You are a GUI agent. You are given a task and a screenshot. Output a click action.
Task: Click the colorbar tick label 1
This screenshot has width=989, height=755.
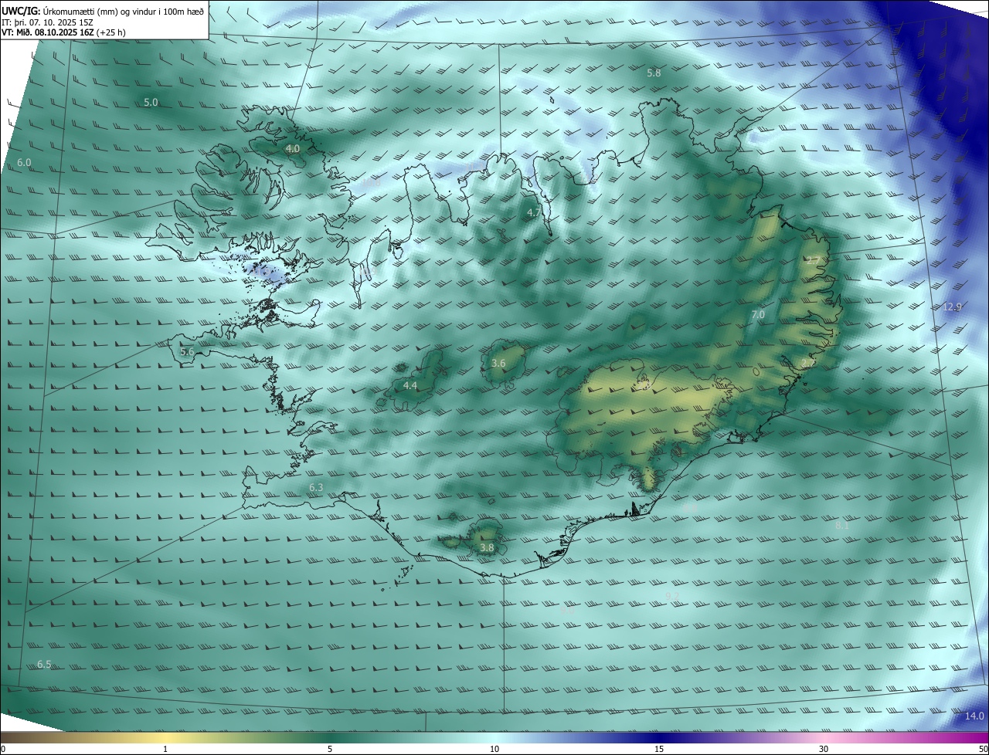[165, 749]
